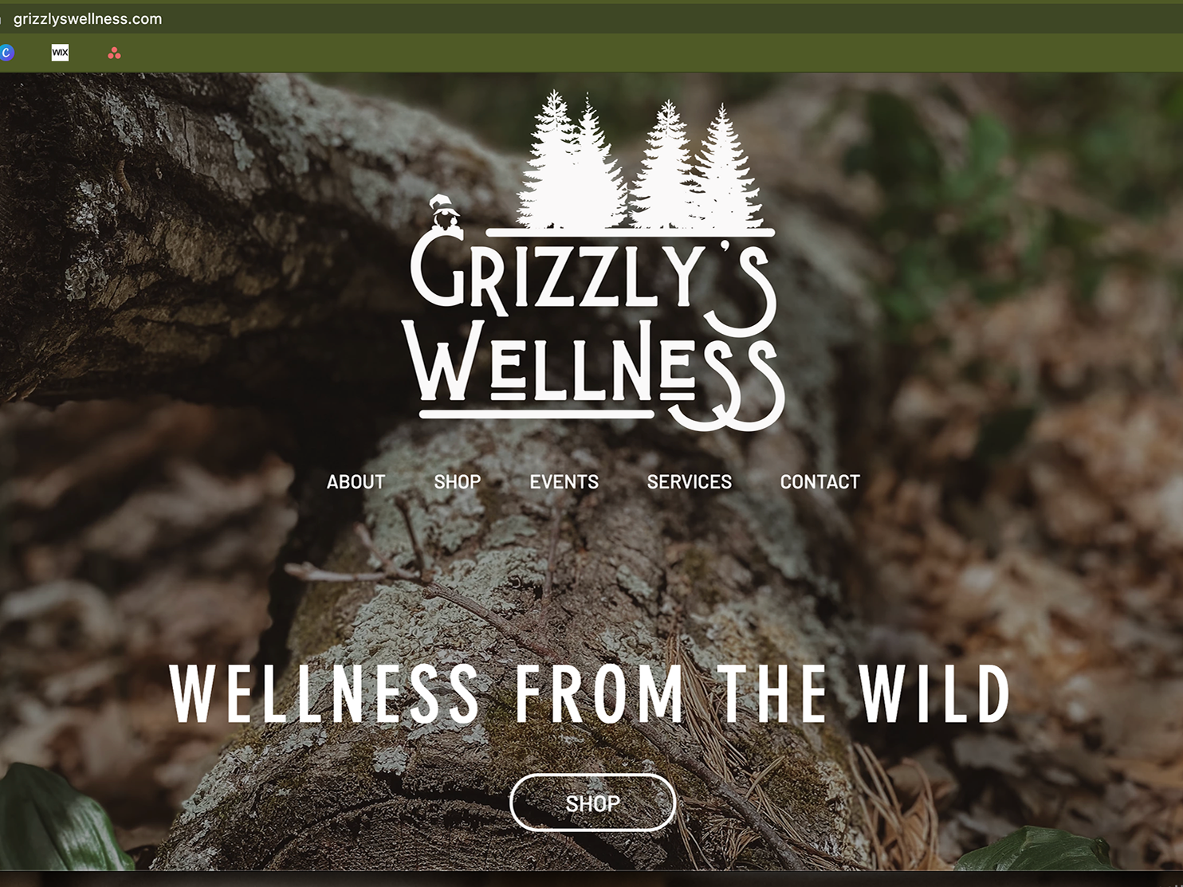Click the empty bookmarks bar area
Viewport: 1183px width, 887px height.
click(638, 53)
